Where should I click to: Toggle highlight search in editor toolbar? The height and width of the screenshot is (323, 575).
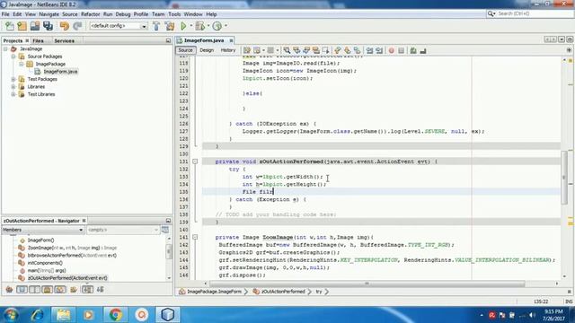315,50
